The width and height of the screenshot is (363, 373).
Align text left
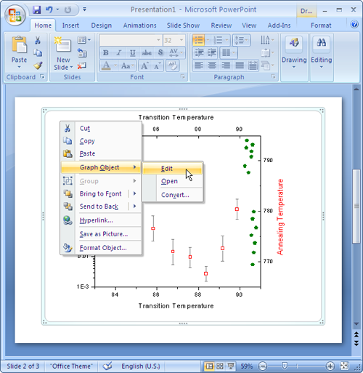point(199,65)
